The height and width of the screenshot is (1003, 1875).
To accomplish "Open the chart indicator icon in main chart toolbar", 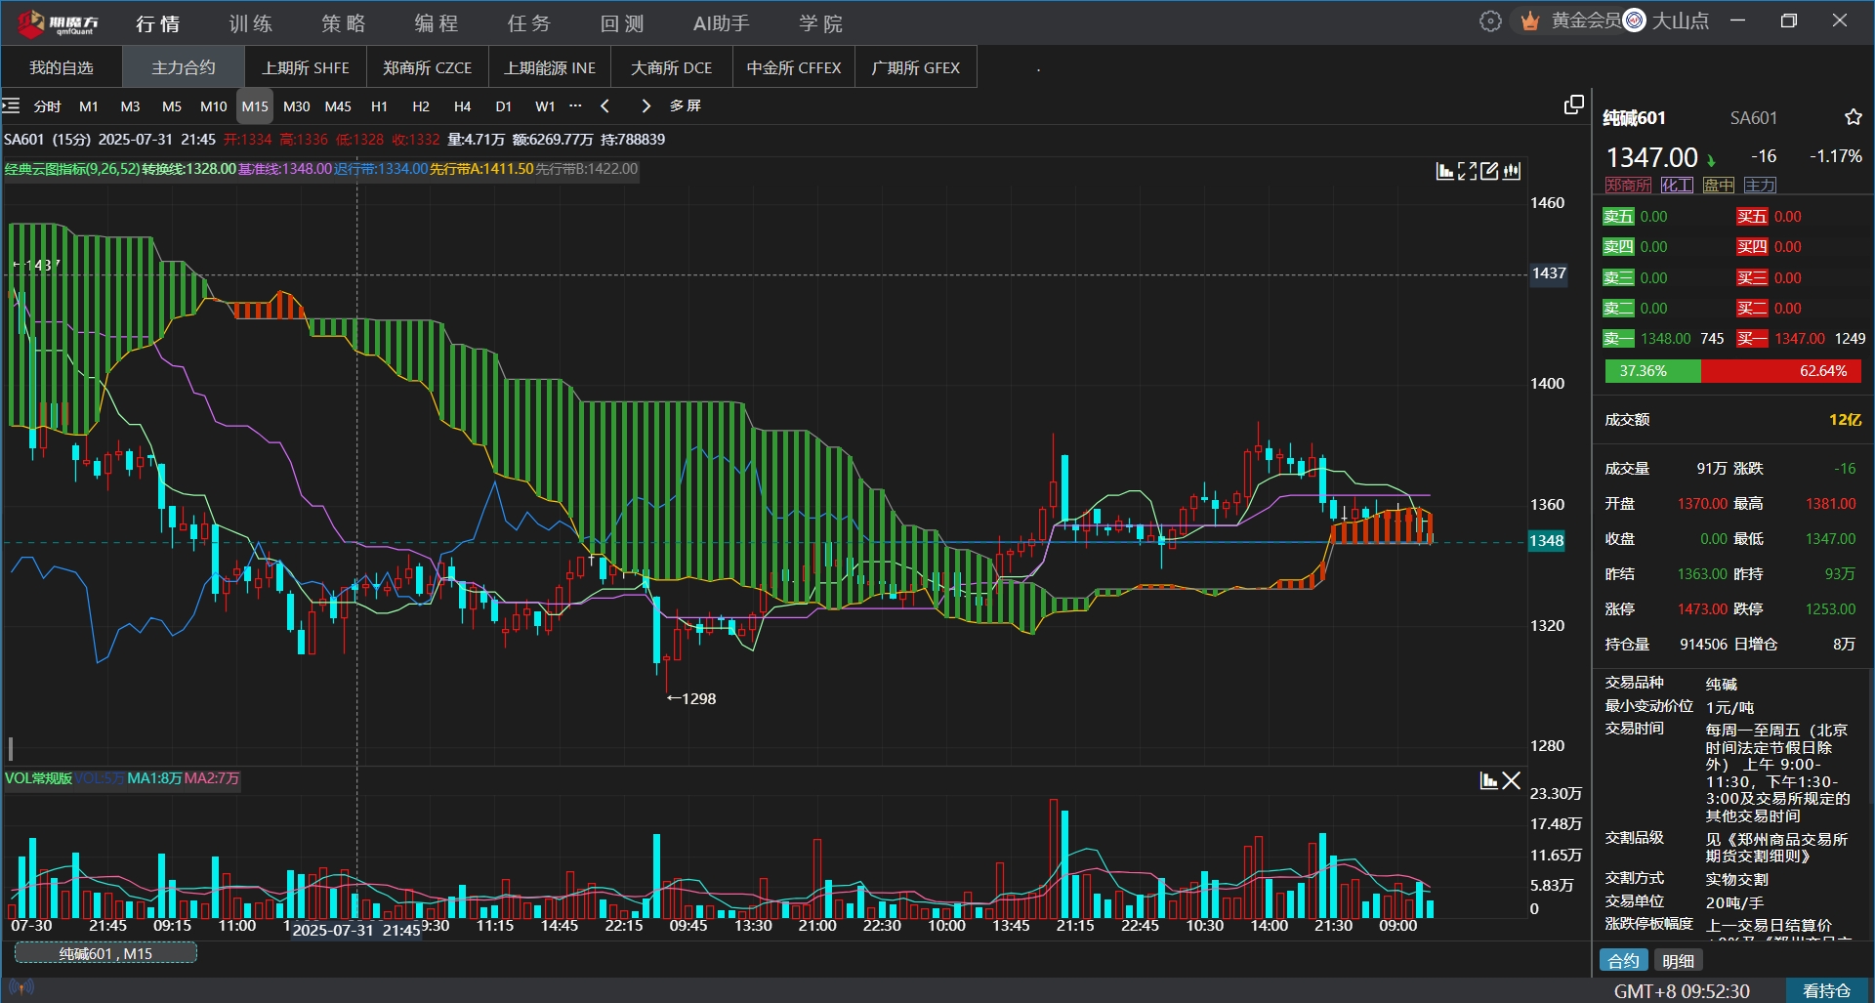I will coord(1445,172).
